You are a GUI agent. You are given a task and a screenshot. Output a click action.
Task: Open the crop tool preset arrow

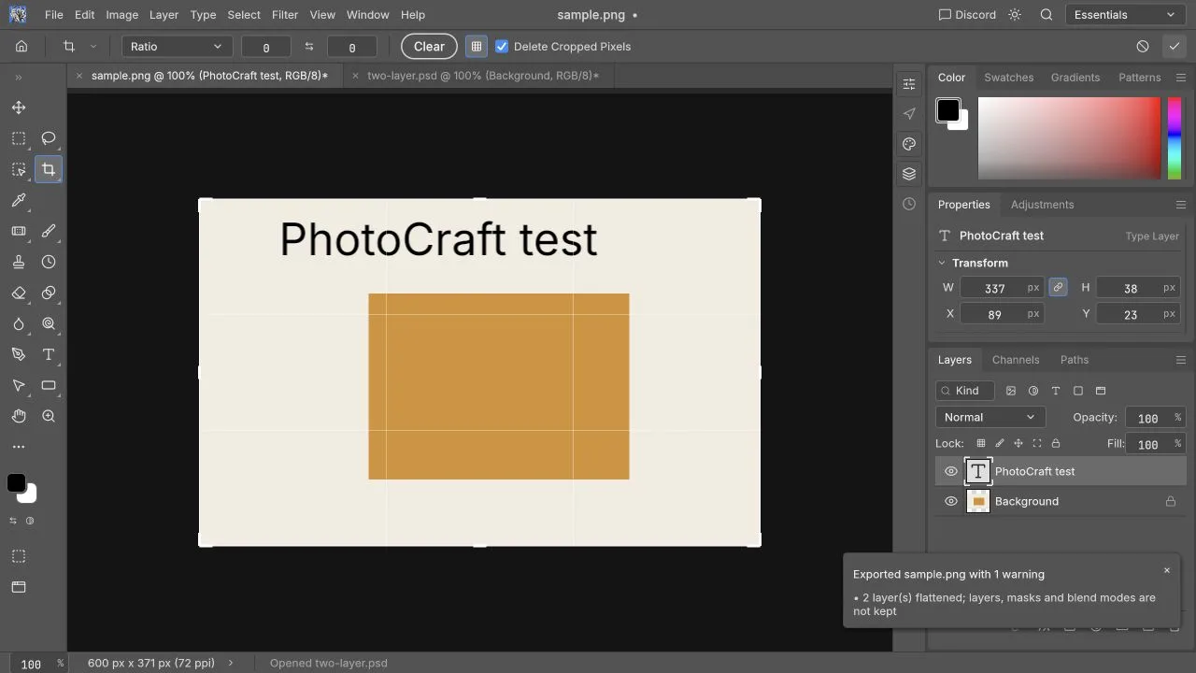(x=93, y=46)
